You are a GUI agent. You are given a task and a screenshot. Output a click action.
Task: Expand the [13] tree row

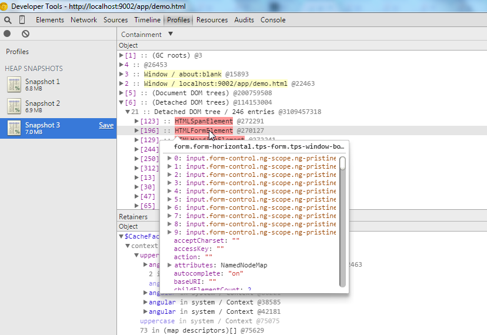(136, 177)
